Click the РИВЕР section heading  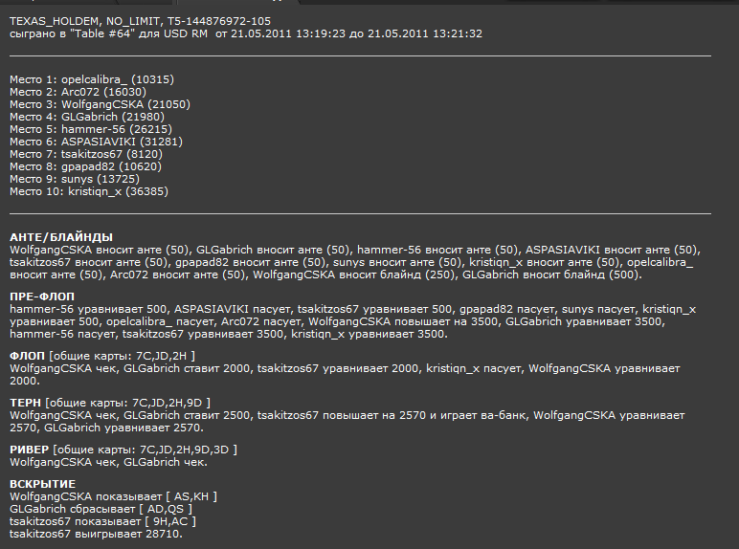pyautogui.click(x=30, y=450)
